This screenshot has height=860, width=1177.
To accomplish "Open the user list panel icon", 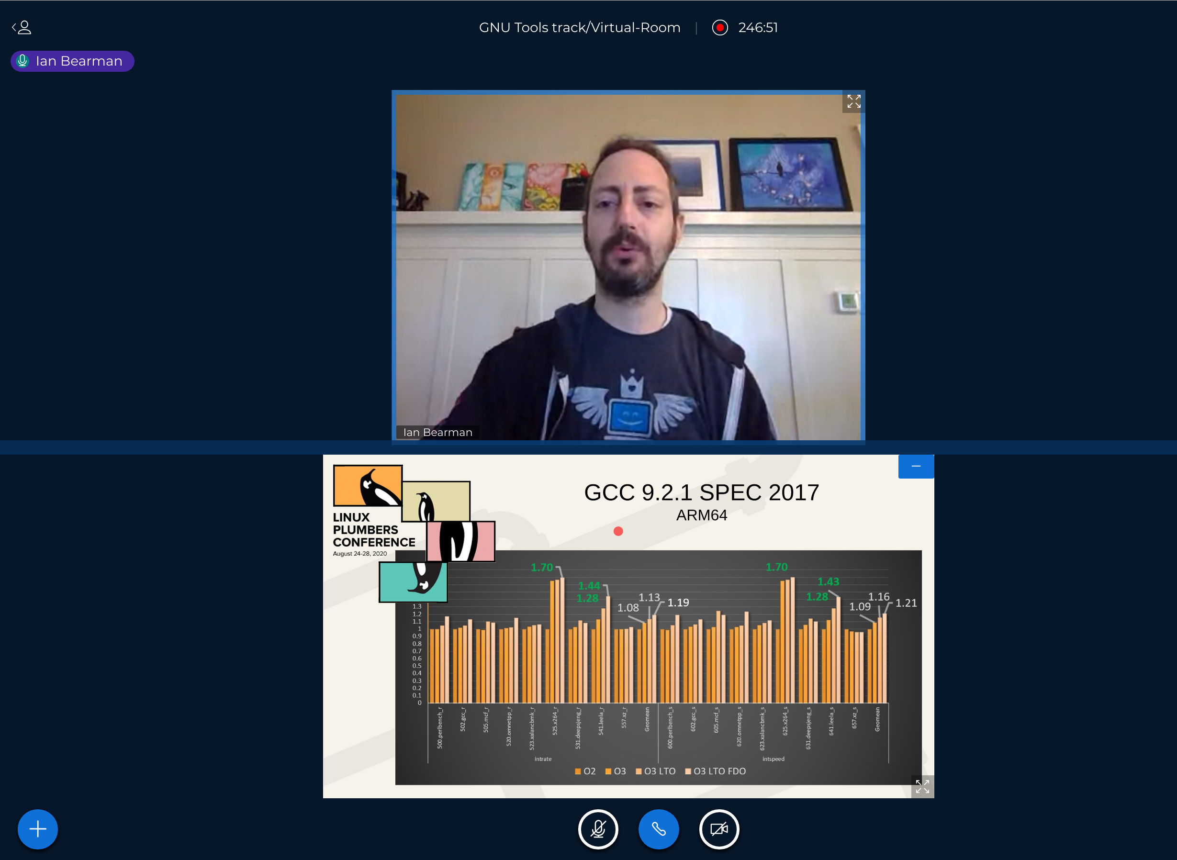I will point(22,28).
